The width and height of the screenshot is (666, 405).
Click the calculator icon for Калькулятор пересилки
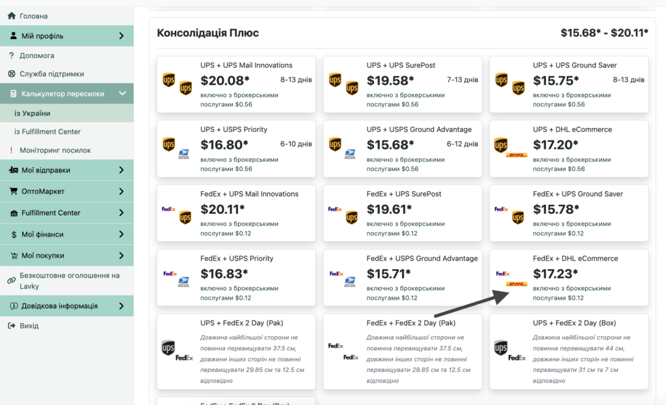tap(14, 94)
